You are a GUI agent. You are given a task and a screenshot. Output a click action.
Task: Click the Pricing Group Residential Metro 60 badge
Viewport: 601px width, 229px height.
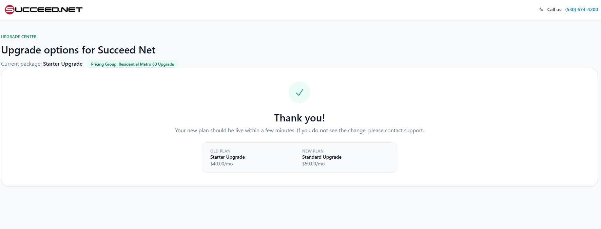132,64
